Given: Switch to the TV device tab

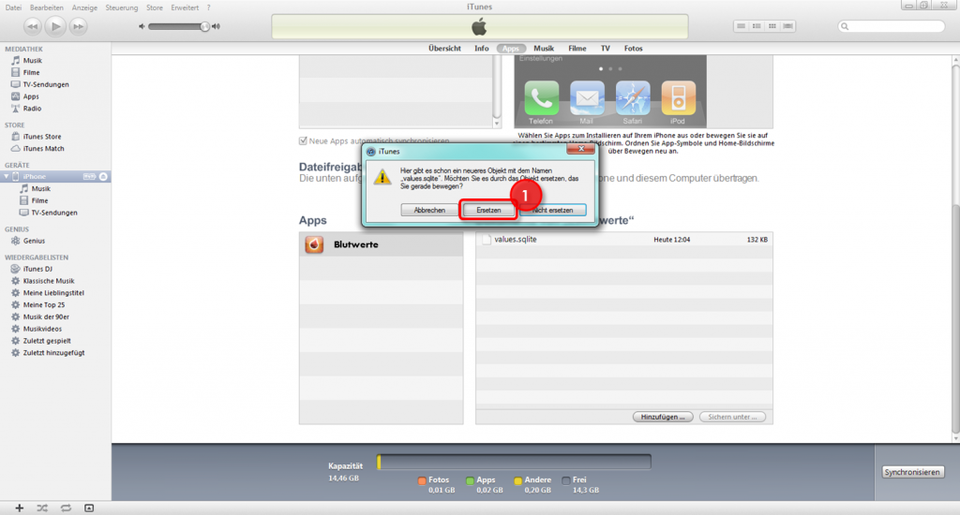Looking at the screenshot, I should pos(605,49).
